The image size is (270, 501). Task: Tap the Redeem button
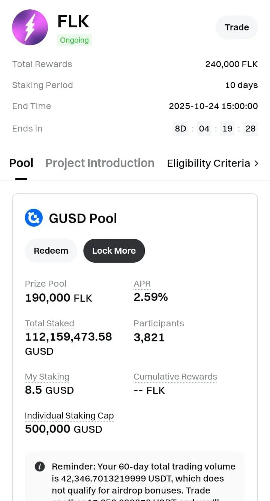(51, 251)
